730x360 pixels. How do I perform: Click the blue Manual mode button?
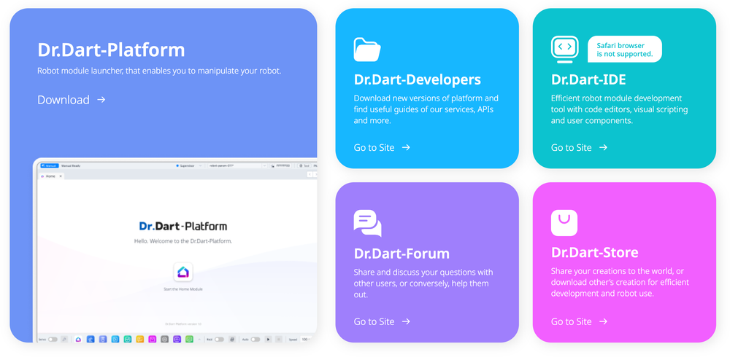(x=50, y=166)
